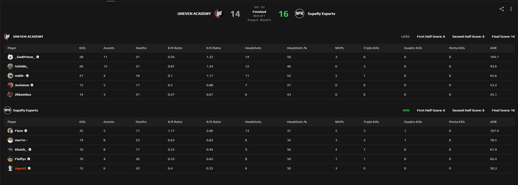Viewport: 518px width, 185px height.
Task: Open Flaffyz player profile link
Action: pos(20,159)
